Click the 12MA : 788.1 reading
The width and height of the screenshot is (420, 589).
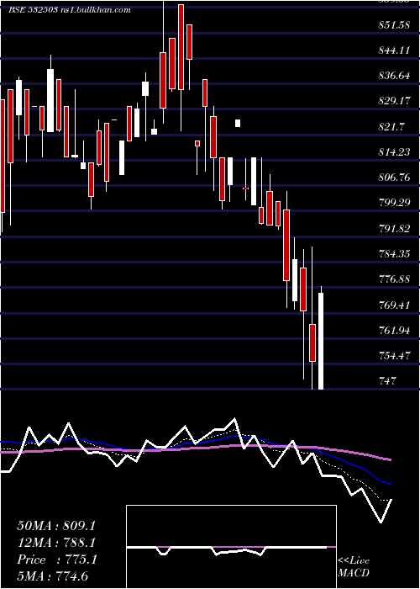coord(56,543)
